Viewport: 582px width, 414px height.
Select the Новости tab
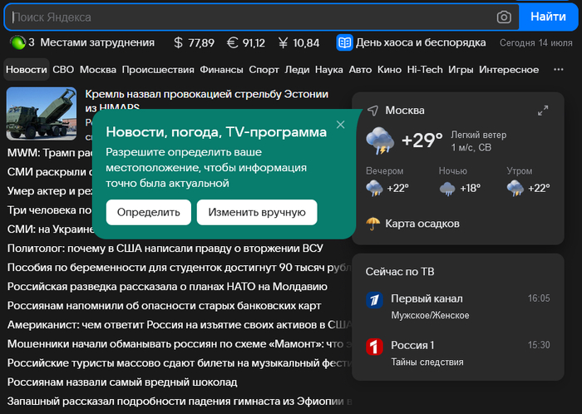27,69
